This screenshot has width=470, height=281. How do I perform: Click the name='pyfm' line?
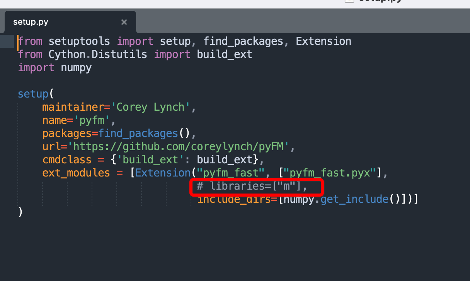[x=79, y=120]
